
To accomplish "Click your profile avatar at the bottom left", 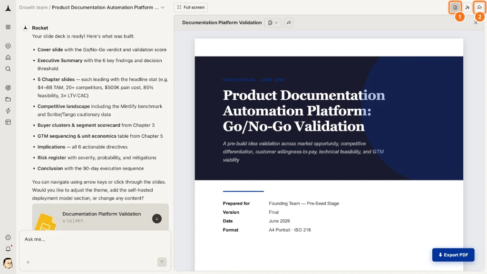I will point(8,263).
